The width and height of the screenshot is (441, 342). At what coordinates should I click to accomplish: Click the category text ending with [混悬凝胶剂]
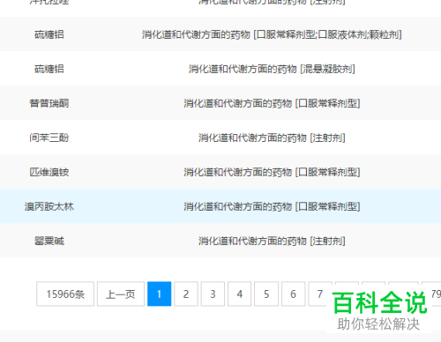click(272, 69)
